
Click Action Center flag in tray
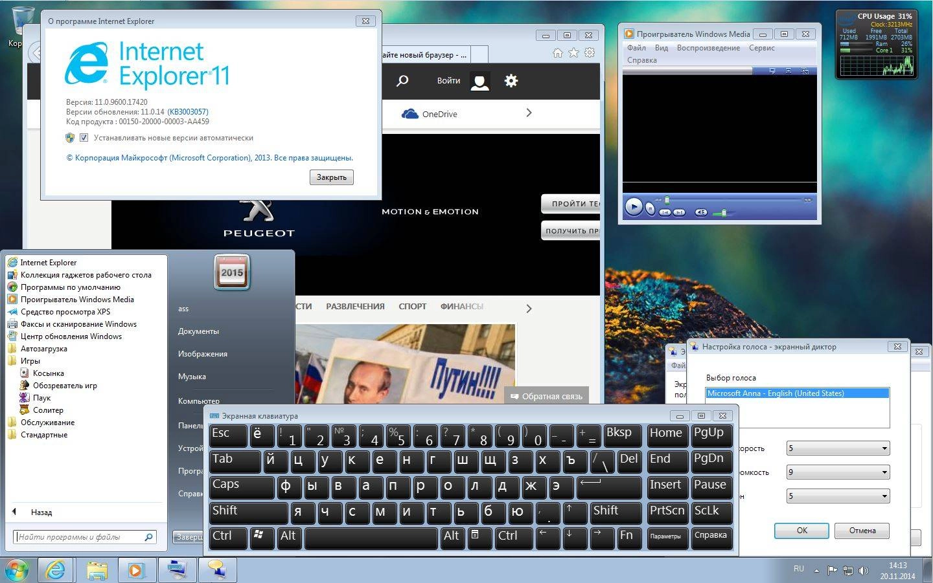click(x=833, y=571)
